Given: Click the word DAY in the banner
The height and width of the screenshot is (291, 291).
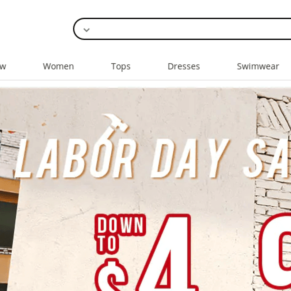Looking at the screenshot, I should coord(190,158).
